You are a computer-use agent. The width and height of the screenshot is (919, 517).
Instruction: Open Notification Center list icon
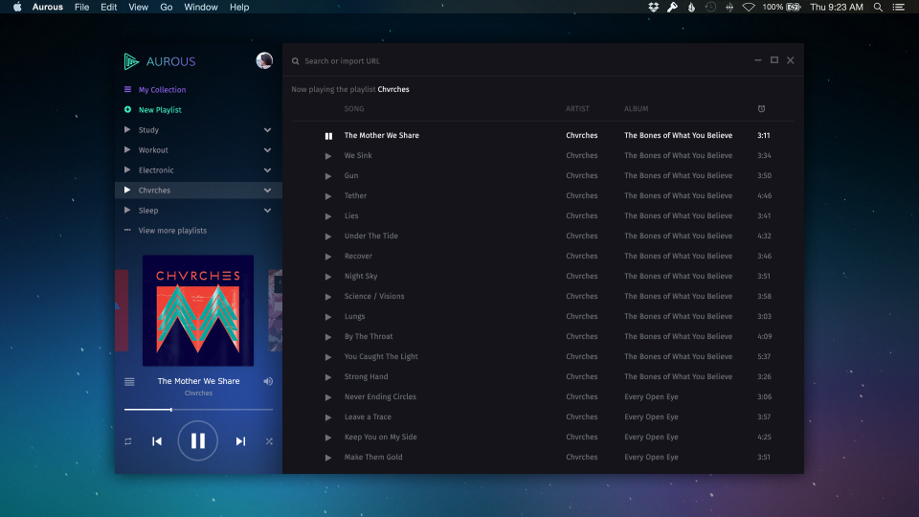tap(899, 7)
